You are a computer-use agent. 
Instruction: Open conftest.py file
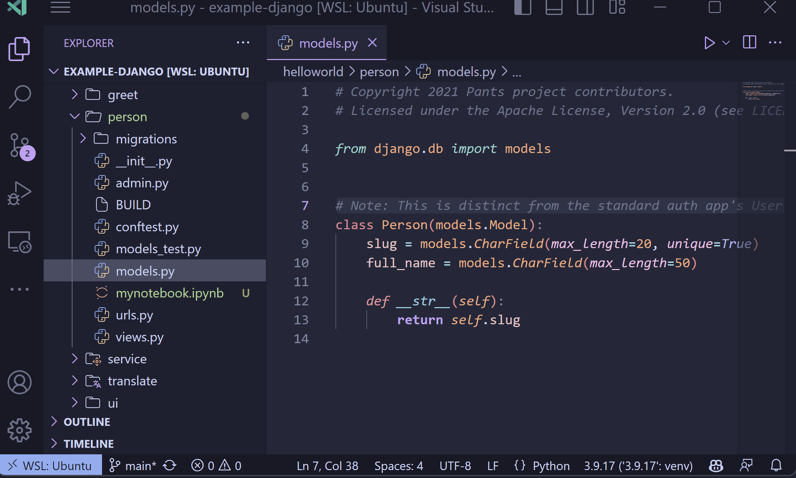[x=155, y=227]
